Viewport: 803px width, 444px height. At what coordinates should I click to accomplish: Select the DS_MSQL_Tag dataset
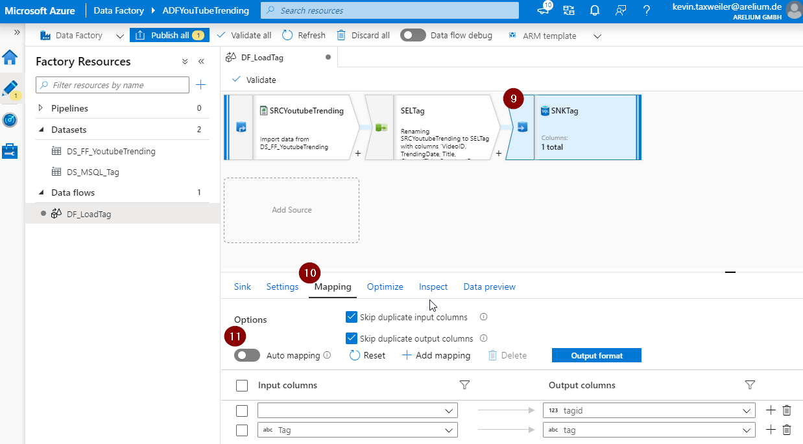(93, 172)
